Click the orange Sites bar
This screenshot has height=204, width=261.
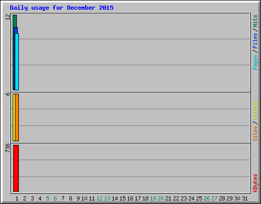click(x=17, y=117)
